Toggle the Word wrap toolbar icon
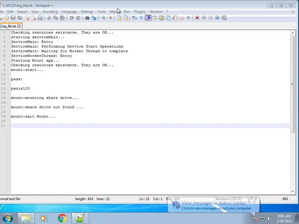This screenshot has width=299, height=224. click(x=134, y=18)
